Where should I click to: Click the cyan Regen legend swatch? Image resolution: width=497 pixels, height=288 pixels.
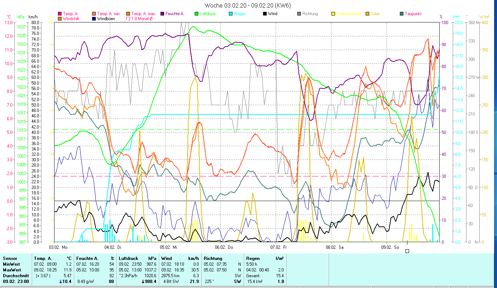click(230, 14)
